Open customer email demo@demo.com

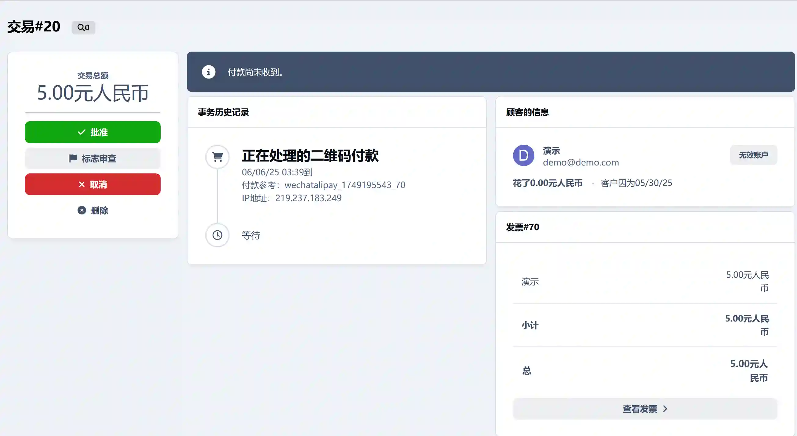(581, 162)
